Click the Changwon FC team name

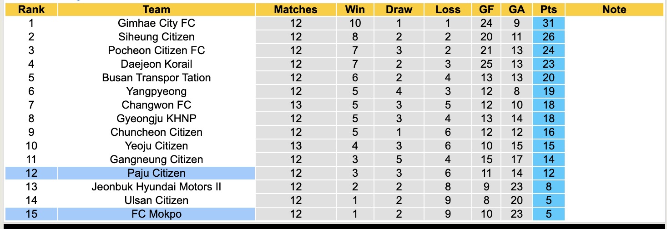[156, 105]
